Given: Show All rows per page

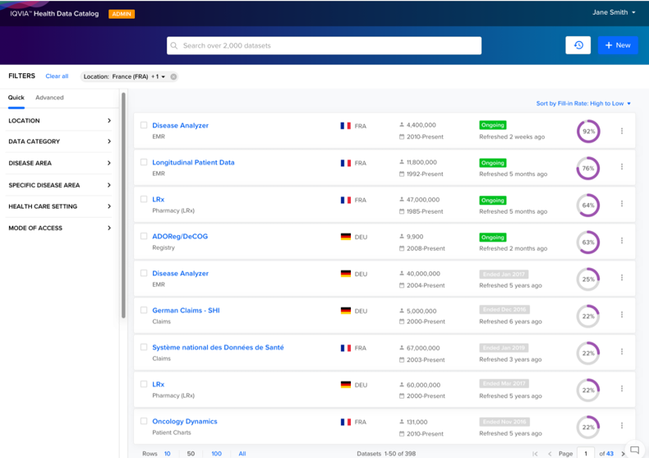Looking at the screenshot, I should 242,454.
